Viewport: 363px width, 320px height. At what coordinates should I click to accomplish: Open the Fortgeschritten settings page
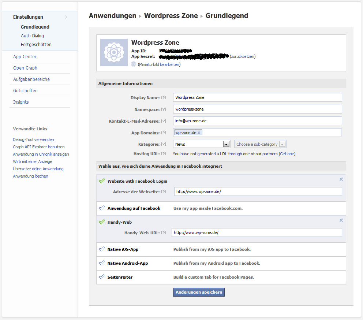[x=36, y=45]
